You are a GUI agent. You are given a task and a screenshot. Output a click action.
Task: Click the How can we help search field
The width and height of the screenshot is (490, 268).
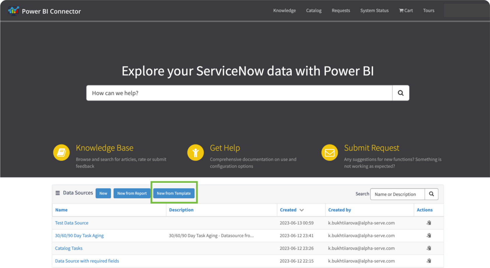click(x=239, y=93)
